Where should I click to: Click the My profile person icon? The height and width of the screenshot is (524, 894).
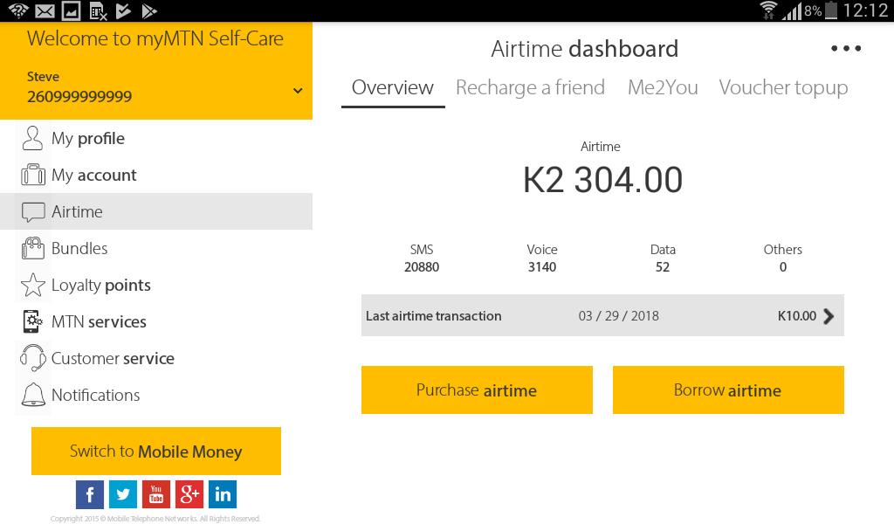click(x=32, y=138)
